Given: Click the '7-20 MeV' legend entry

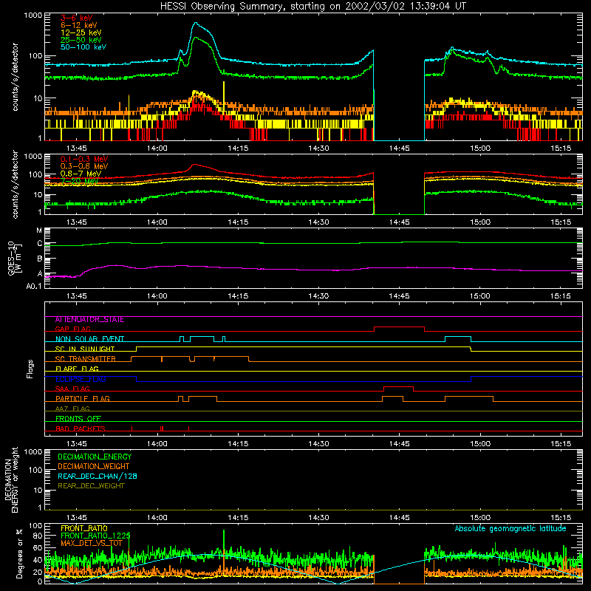Looking at the screenshot, I should [x=79, y=181].
